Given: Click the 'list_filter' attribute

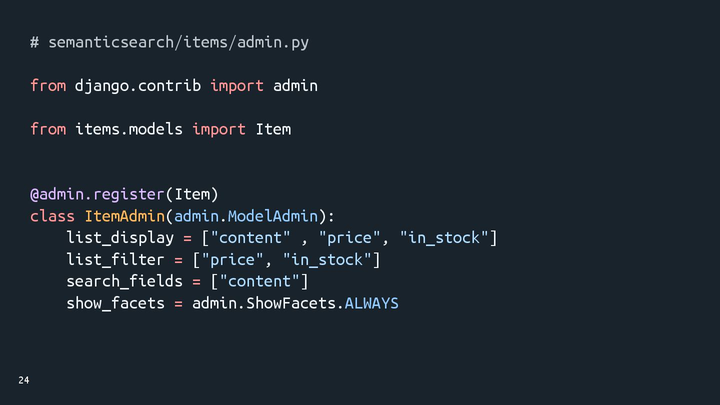Looking at the screenshot, I should point(115,259).
